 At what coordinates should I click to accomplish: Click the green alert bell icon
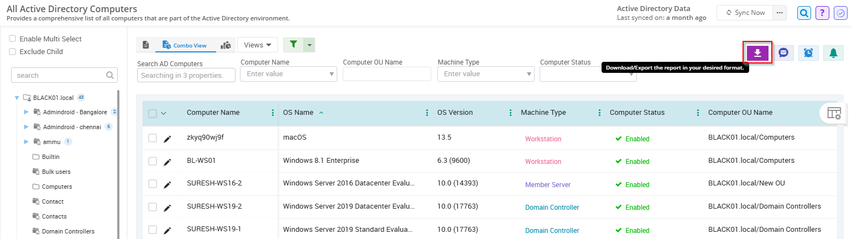pos(833,52)
